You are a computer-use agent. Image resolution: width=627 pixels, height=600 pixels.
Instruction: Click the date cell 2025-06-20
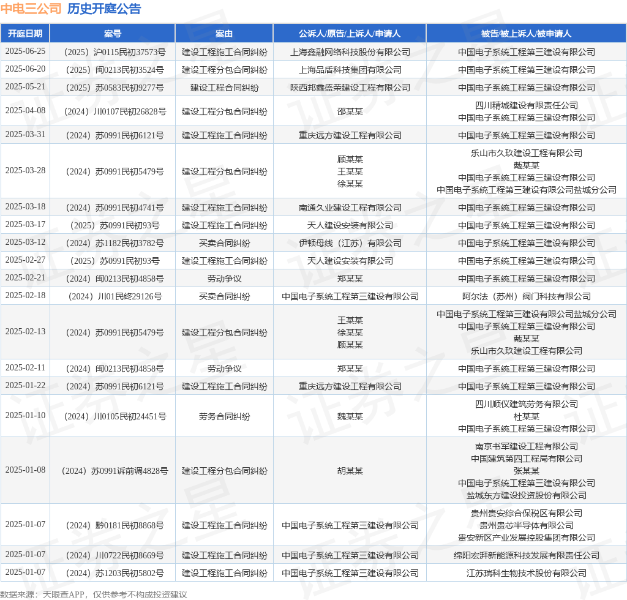[x=25, y=69]
